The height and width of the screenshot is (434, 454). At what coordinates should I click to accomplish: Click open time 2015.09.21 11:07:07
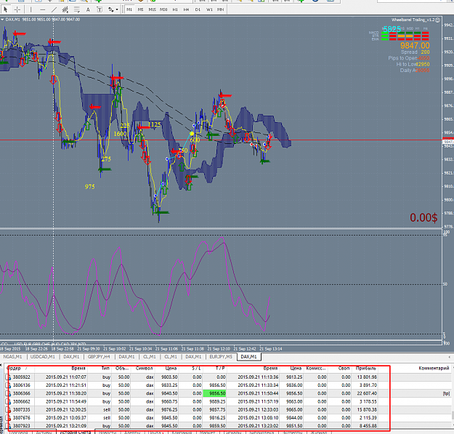(66, 377)
